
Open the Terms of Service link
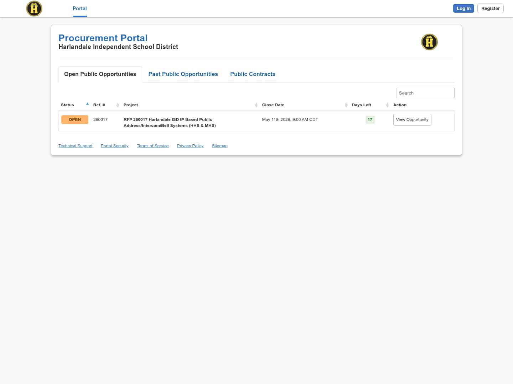152,146
